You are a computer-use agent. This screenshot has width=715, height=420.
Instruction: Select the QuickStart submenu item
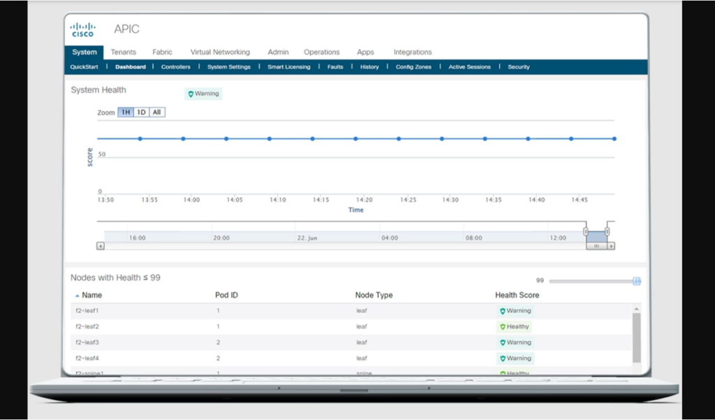(84, 66)
